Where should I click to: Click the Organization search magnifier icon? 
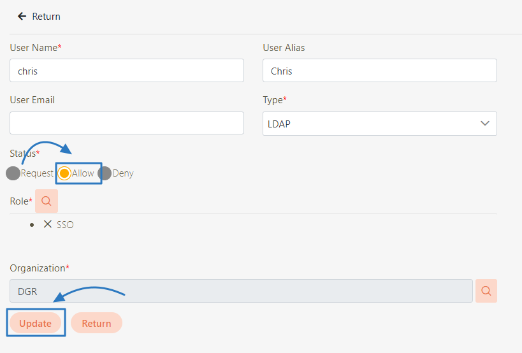(486, 291)
